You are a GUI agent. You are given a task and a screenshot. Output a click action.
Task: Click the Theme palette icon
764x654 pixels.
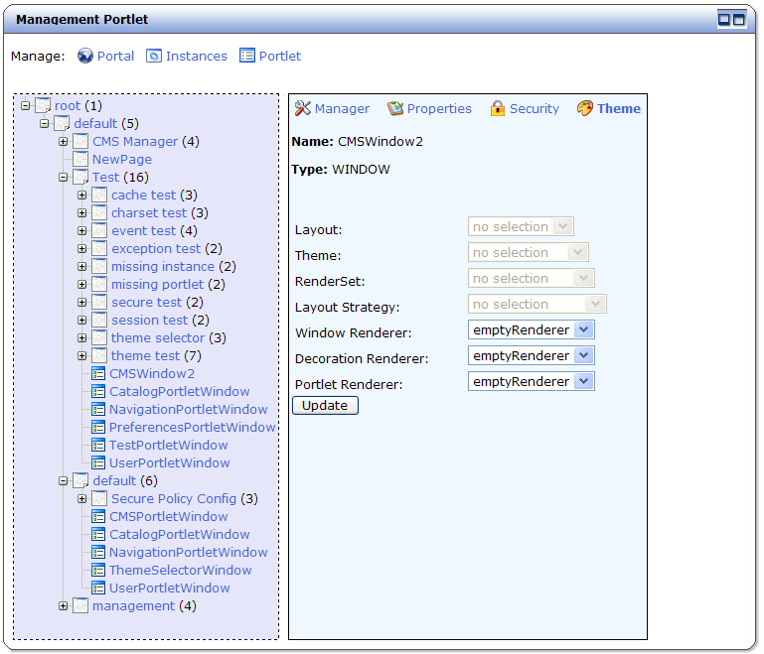click(585, 109)
